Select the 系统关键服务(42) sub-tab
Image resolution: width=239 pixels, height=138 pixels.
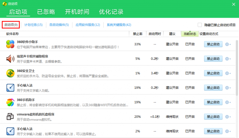(x=119, y=25)
